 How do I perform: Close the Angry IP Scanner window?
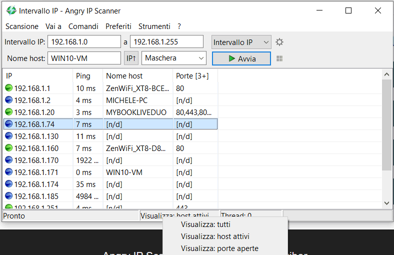click(377, 10)
